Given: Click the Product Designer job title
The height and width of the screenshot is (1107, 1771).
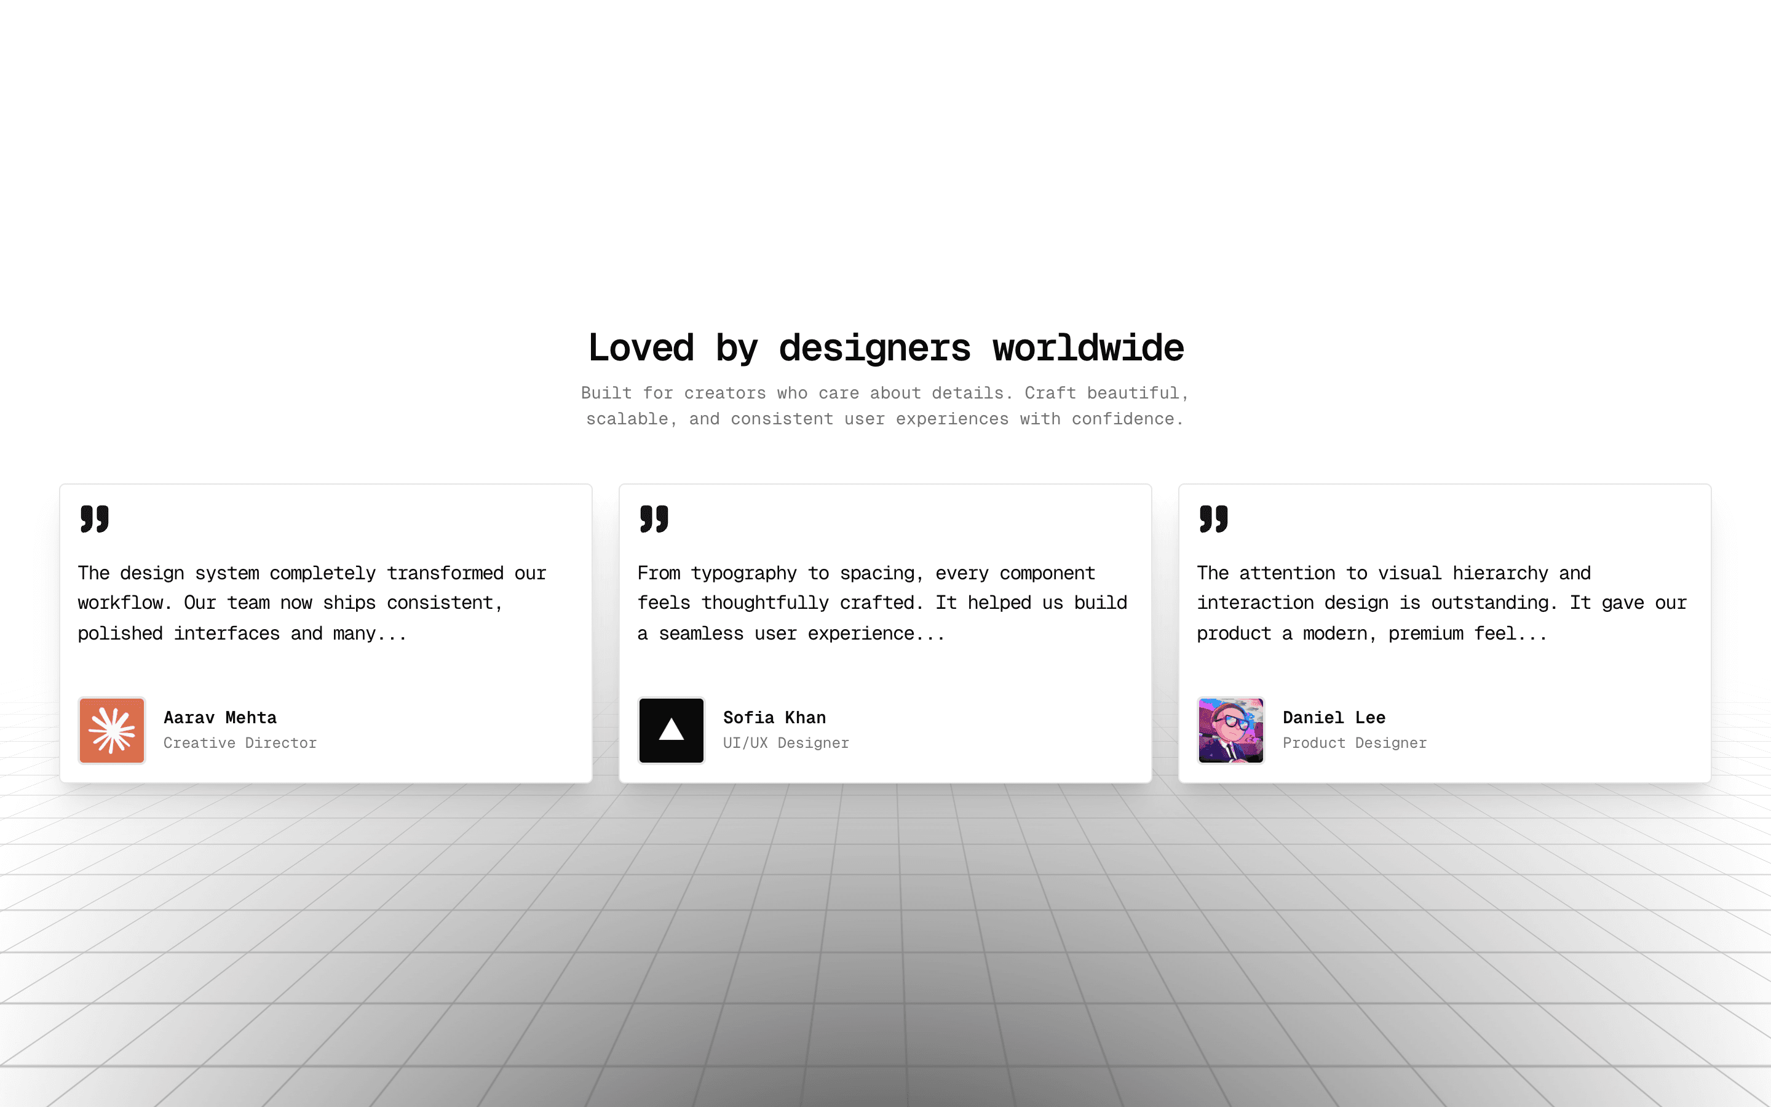Looking at the screenshot, I should pyautogui.click(x=1354, y=743).
